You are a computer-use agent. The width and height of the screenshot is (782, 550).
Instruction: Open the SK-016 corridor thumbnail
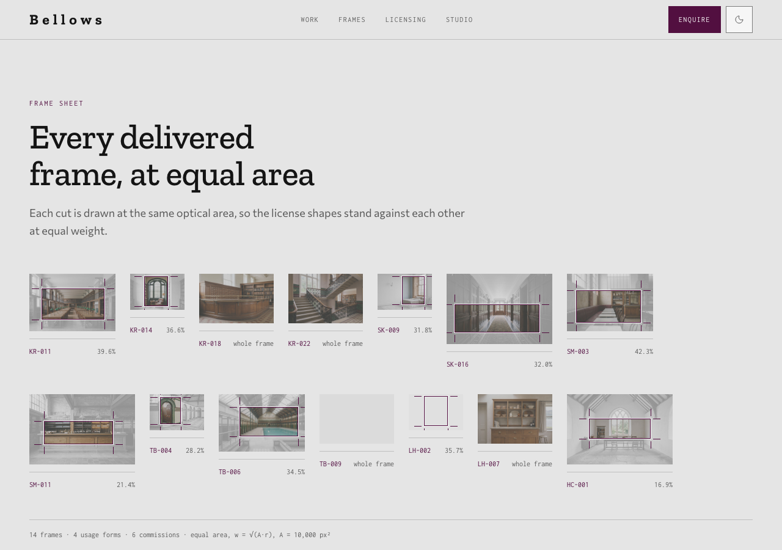(499, 309)
